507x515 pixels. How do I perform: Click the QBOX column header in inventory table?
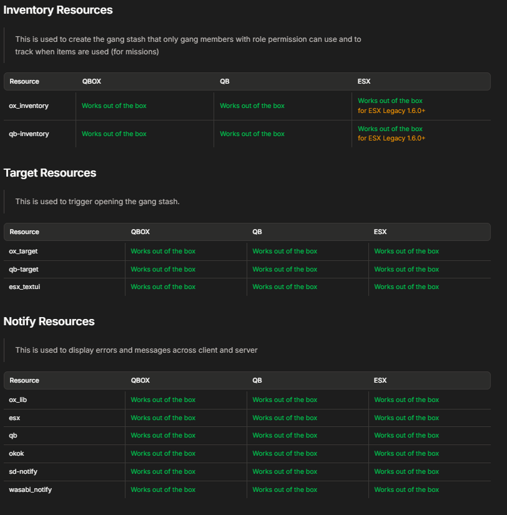[92, 81]
